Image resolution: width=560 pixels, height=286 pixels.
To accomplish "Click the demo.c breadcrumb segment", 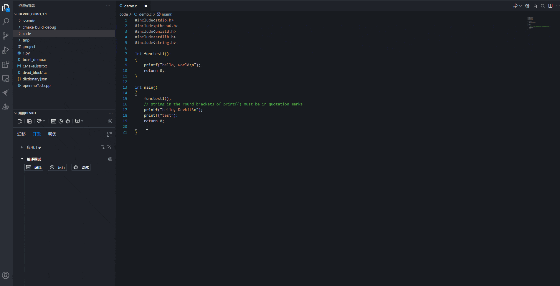I will (x=145, y=14).
